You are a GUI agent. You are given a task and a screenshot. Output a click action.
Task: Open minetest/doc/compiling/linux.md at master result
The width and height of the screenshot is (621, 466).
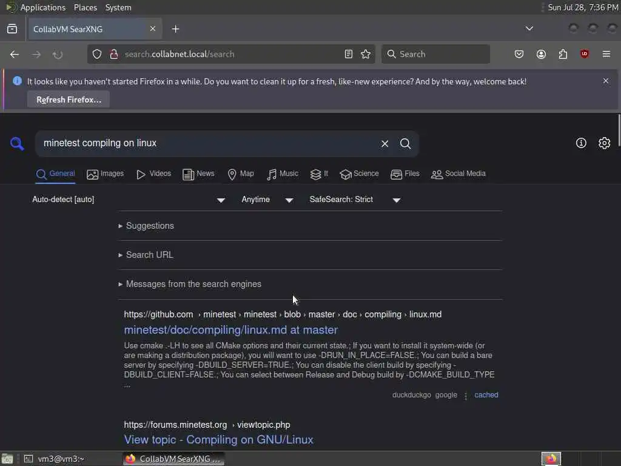[x=231, y=329]
